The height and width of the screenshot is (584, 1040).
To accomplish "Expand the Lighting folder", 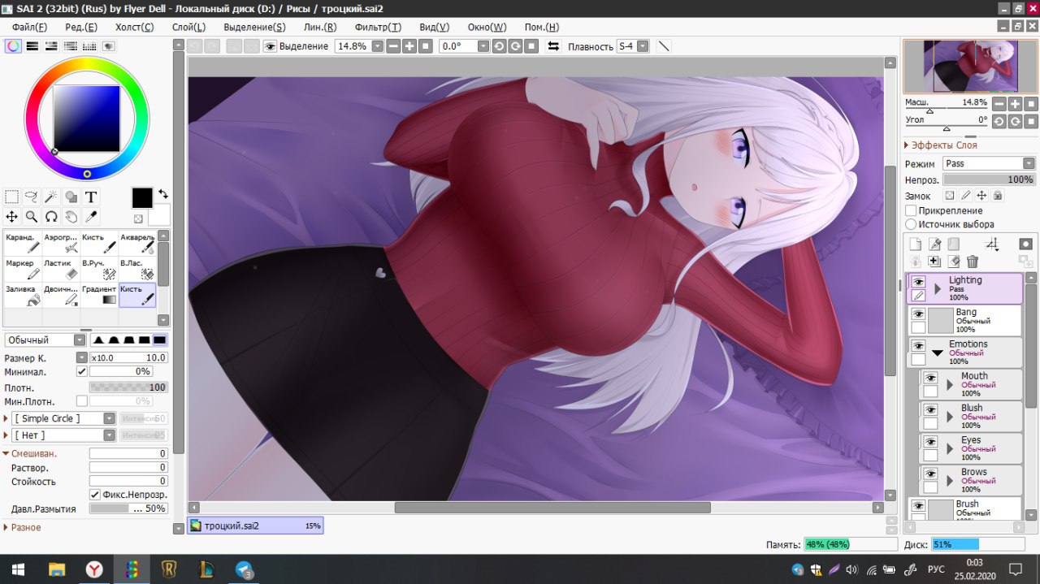I will (938, 288).
